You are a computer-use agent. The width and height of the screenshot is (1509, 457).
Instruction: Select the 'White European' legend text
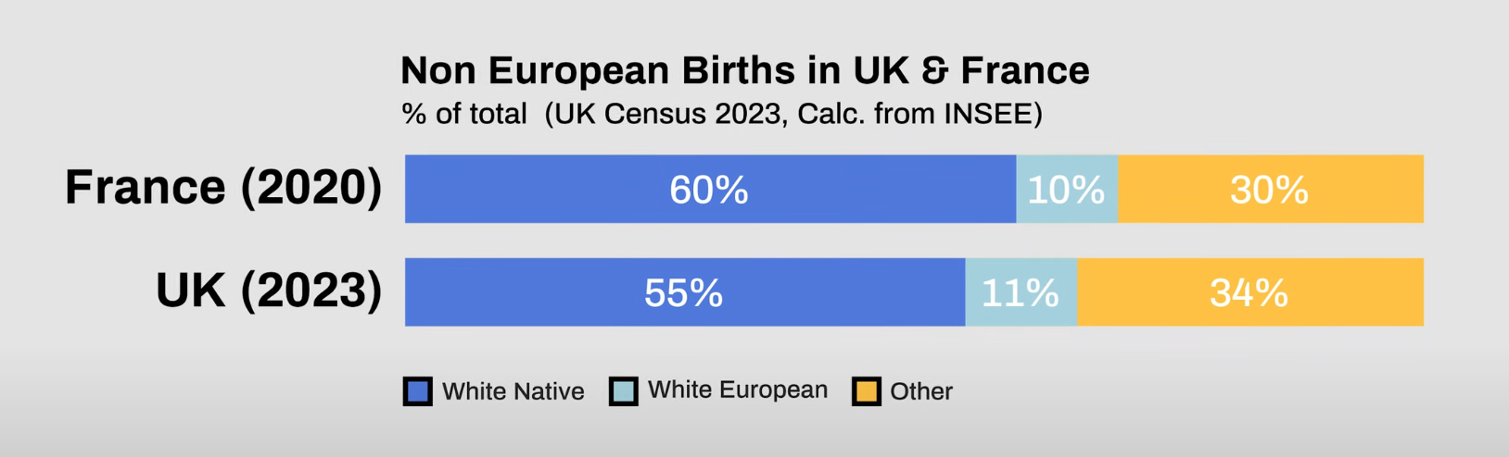click(x=738, y=390)
